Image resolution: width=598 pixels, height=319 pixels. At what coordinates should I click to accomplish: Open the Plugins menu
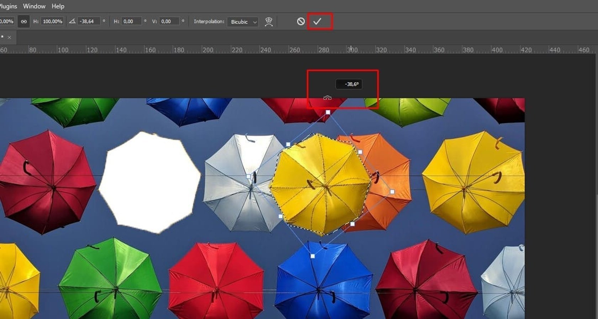8,6
